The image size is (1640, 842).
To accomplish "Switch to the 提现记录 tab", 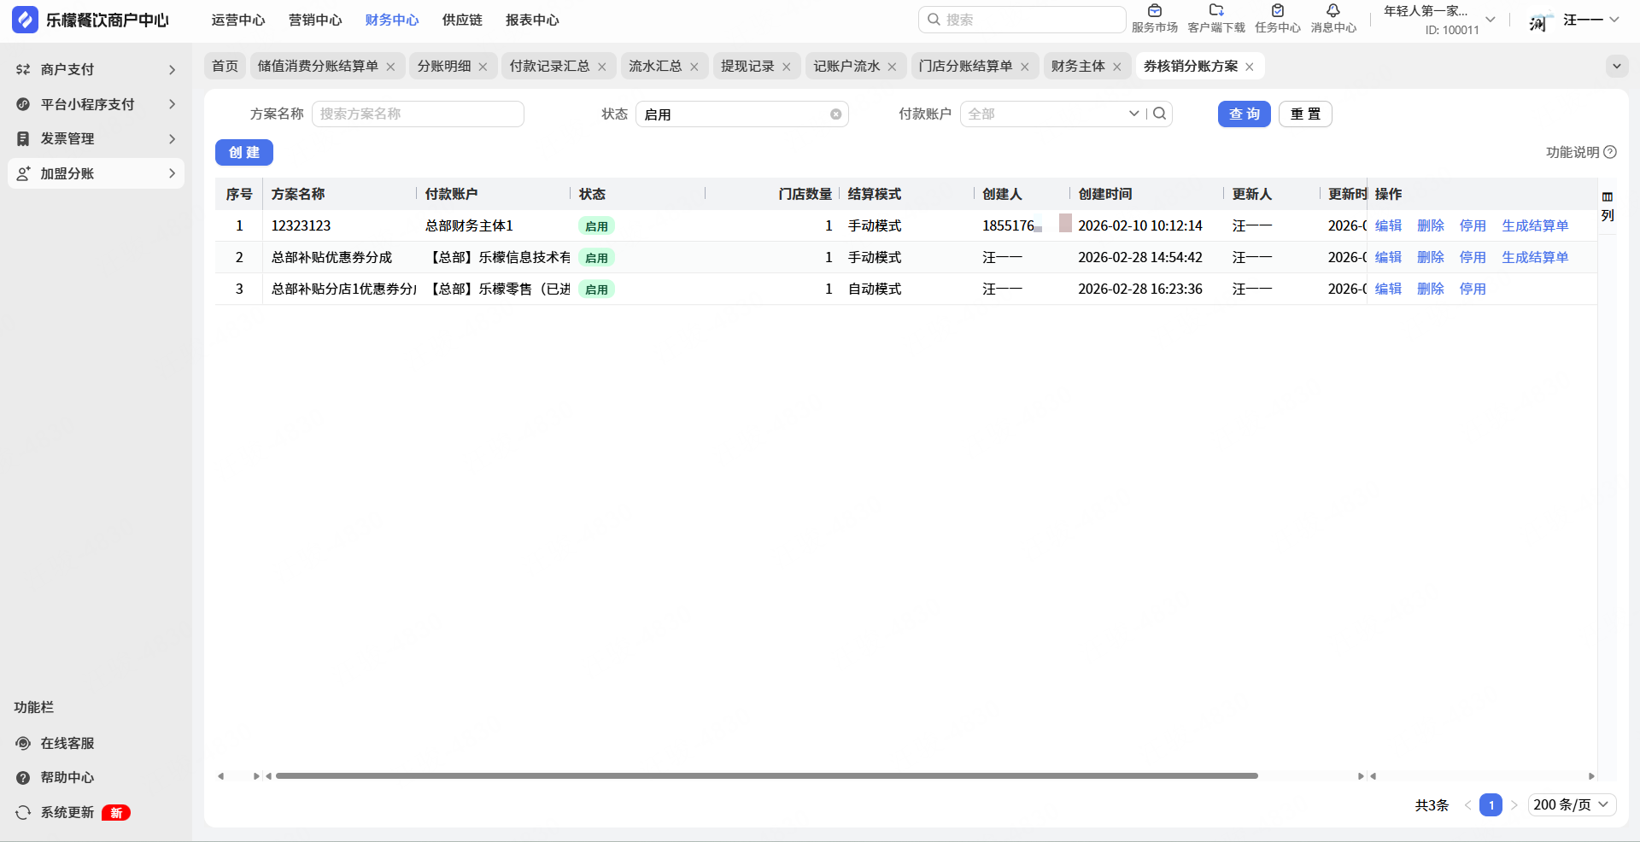I will [747, 66].
